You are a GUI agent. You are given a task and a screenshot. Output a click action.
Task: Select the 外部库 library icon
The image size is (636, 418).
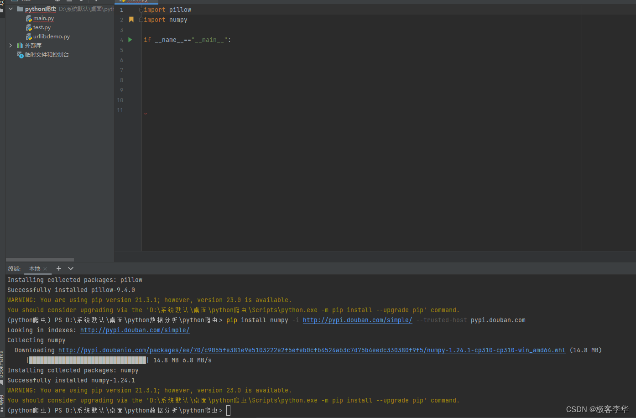pos(20,46)
